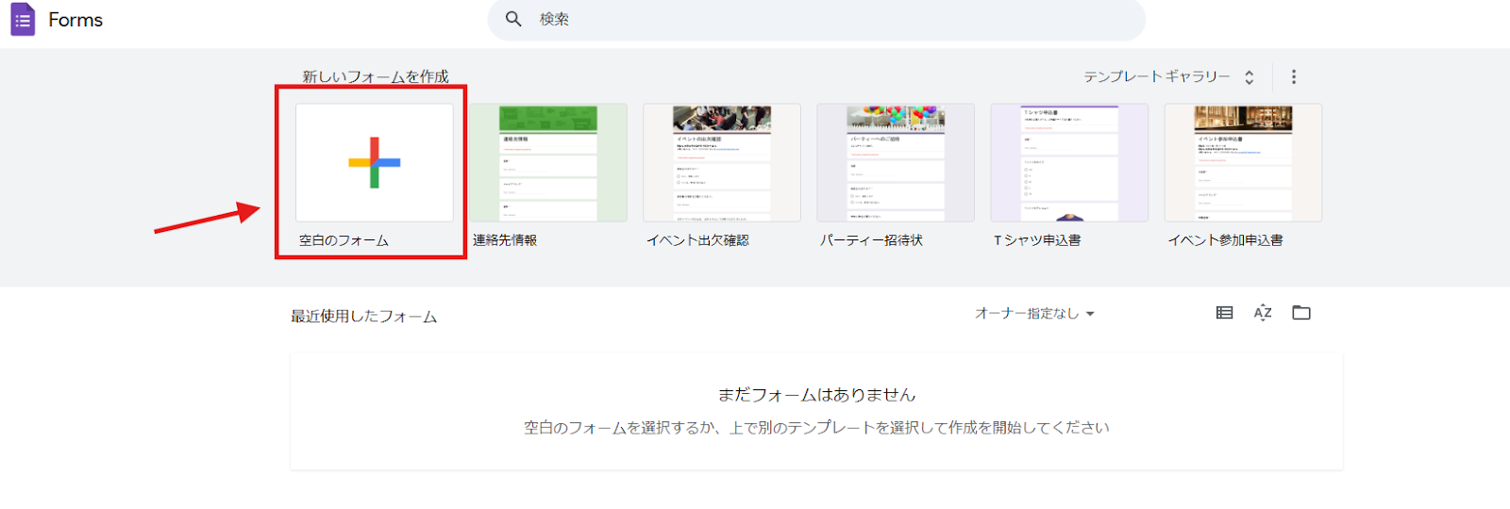Open the AZ sort options icon

(x=1263, y=313)
